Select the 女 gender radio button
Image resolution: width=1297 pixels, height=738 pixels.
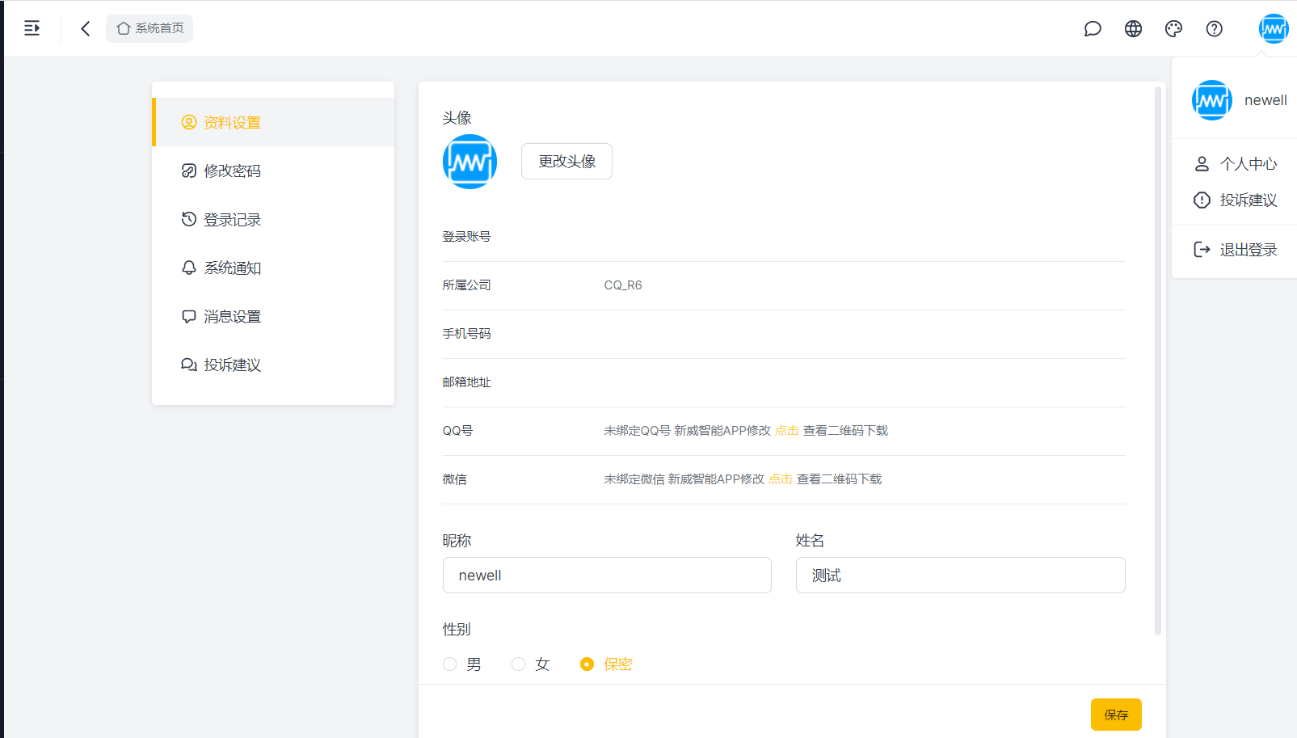click(x=519, y=664)
